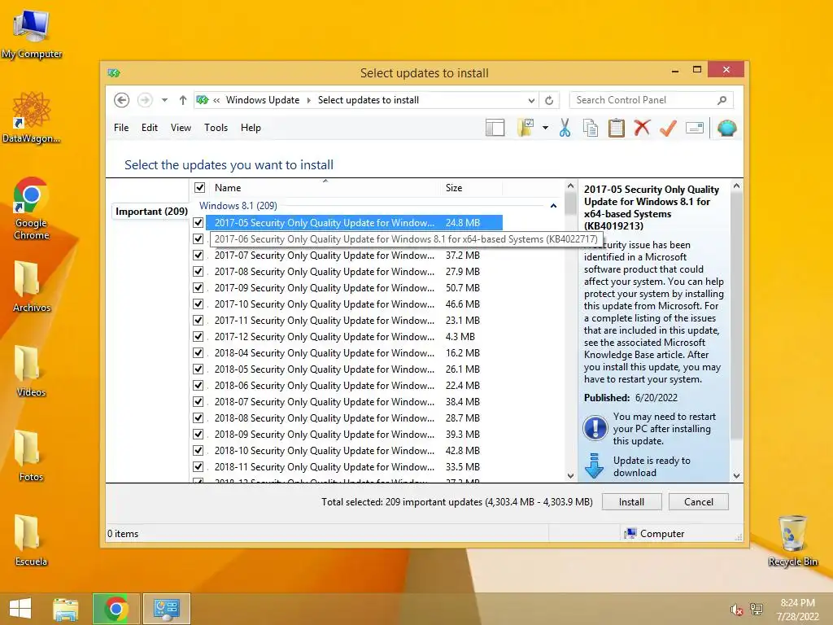Open the View menu
The width and height of the screenshot is (833, 625).
point(181,128)
